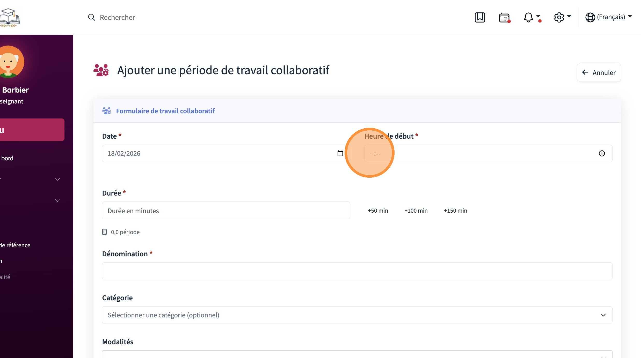The image size is (641, 358).
Task: Click the bookmark icon in top bar
Action: point(480,17)
